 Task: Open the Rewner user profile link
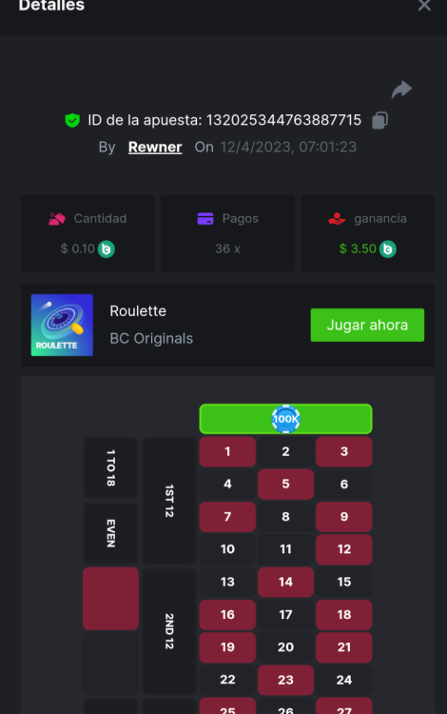tap(155, 147)
